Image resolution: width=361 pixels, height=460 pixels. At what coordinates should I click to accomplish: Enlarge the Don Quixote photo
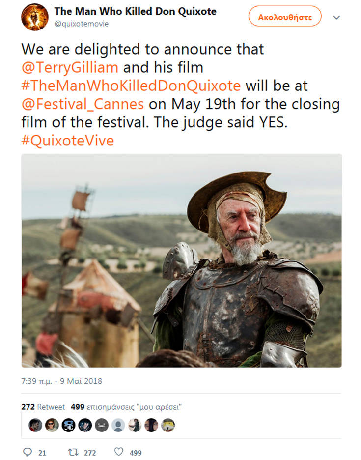click(181, 260)
